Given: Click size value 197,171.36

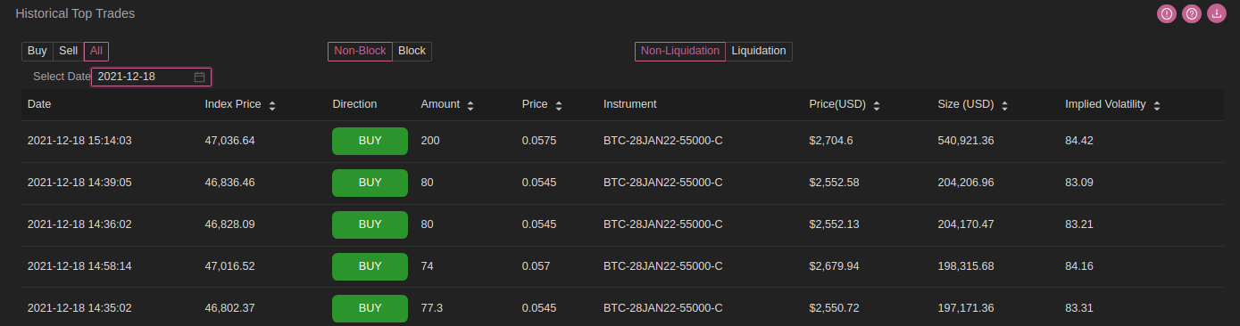Looking at the screenshot, I should (966, 308).
